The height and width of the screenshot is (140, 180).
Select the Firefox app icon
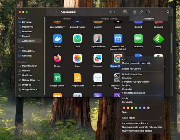coord(57,58)
